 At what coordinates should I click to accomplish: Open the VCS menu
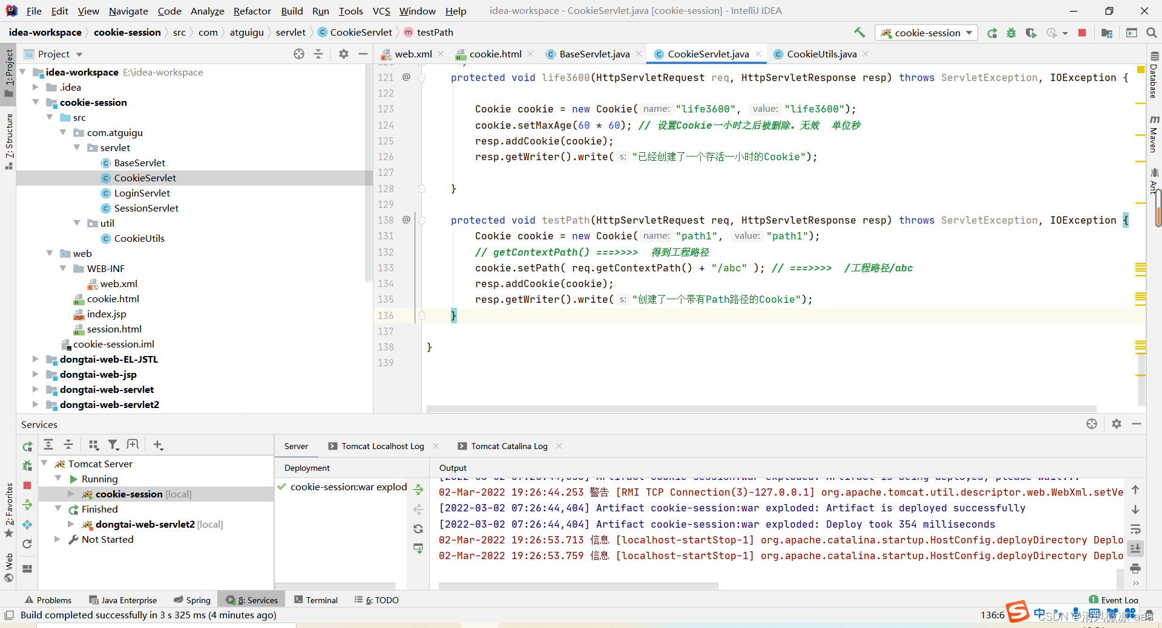(x=381, y=11)
